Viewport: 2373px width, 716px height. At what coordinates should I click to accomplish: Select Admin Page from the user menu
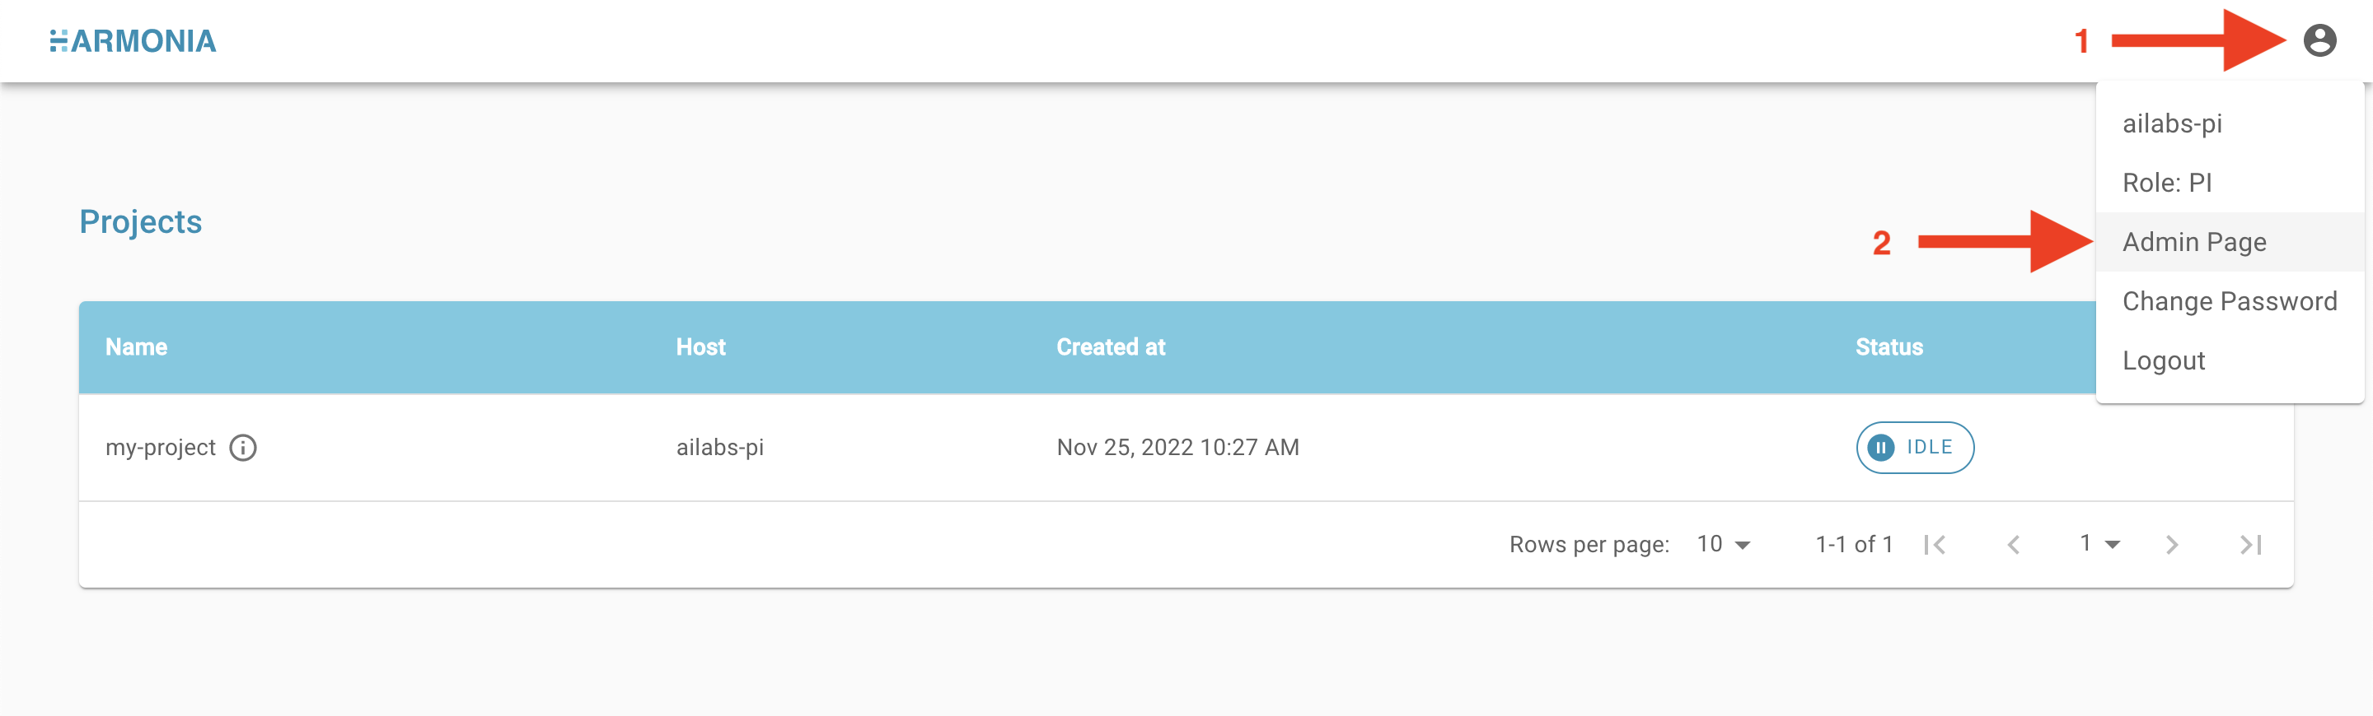tap(2193, 242)
